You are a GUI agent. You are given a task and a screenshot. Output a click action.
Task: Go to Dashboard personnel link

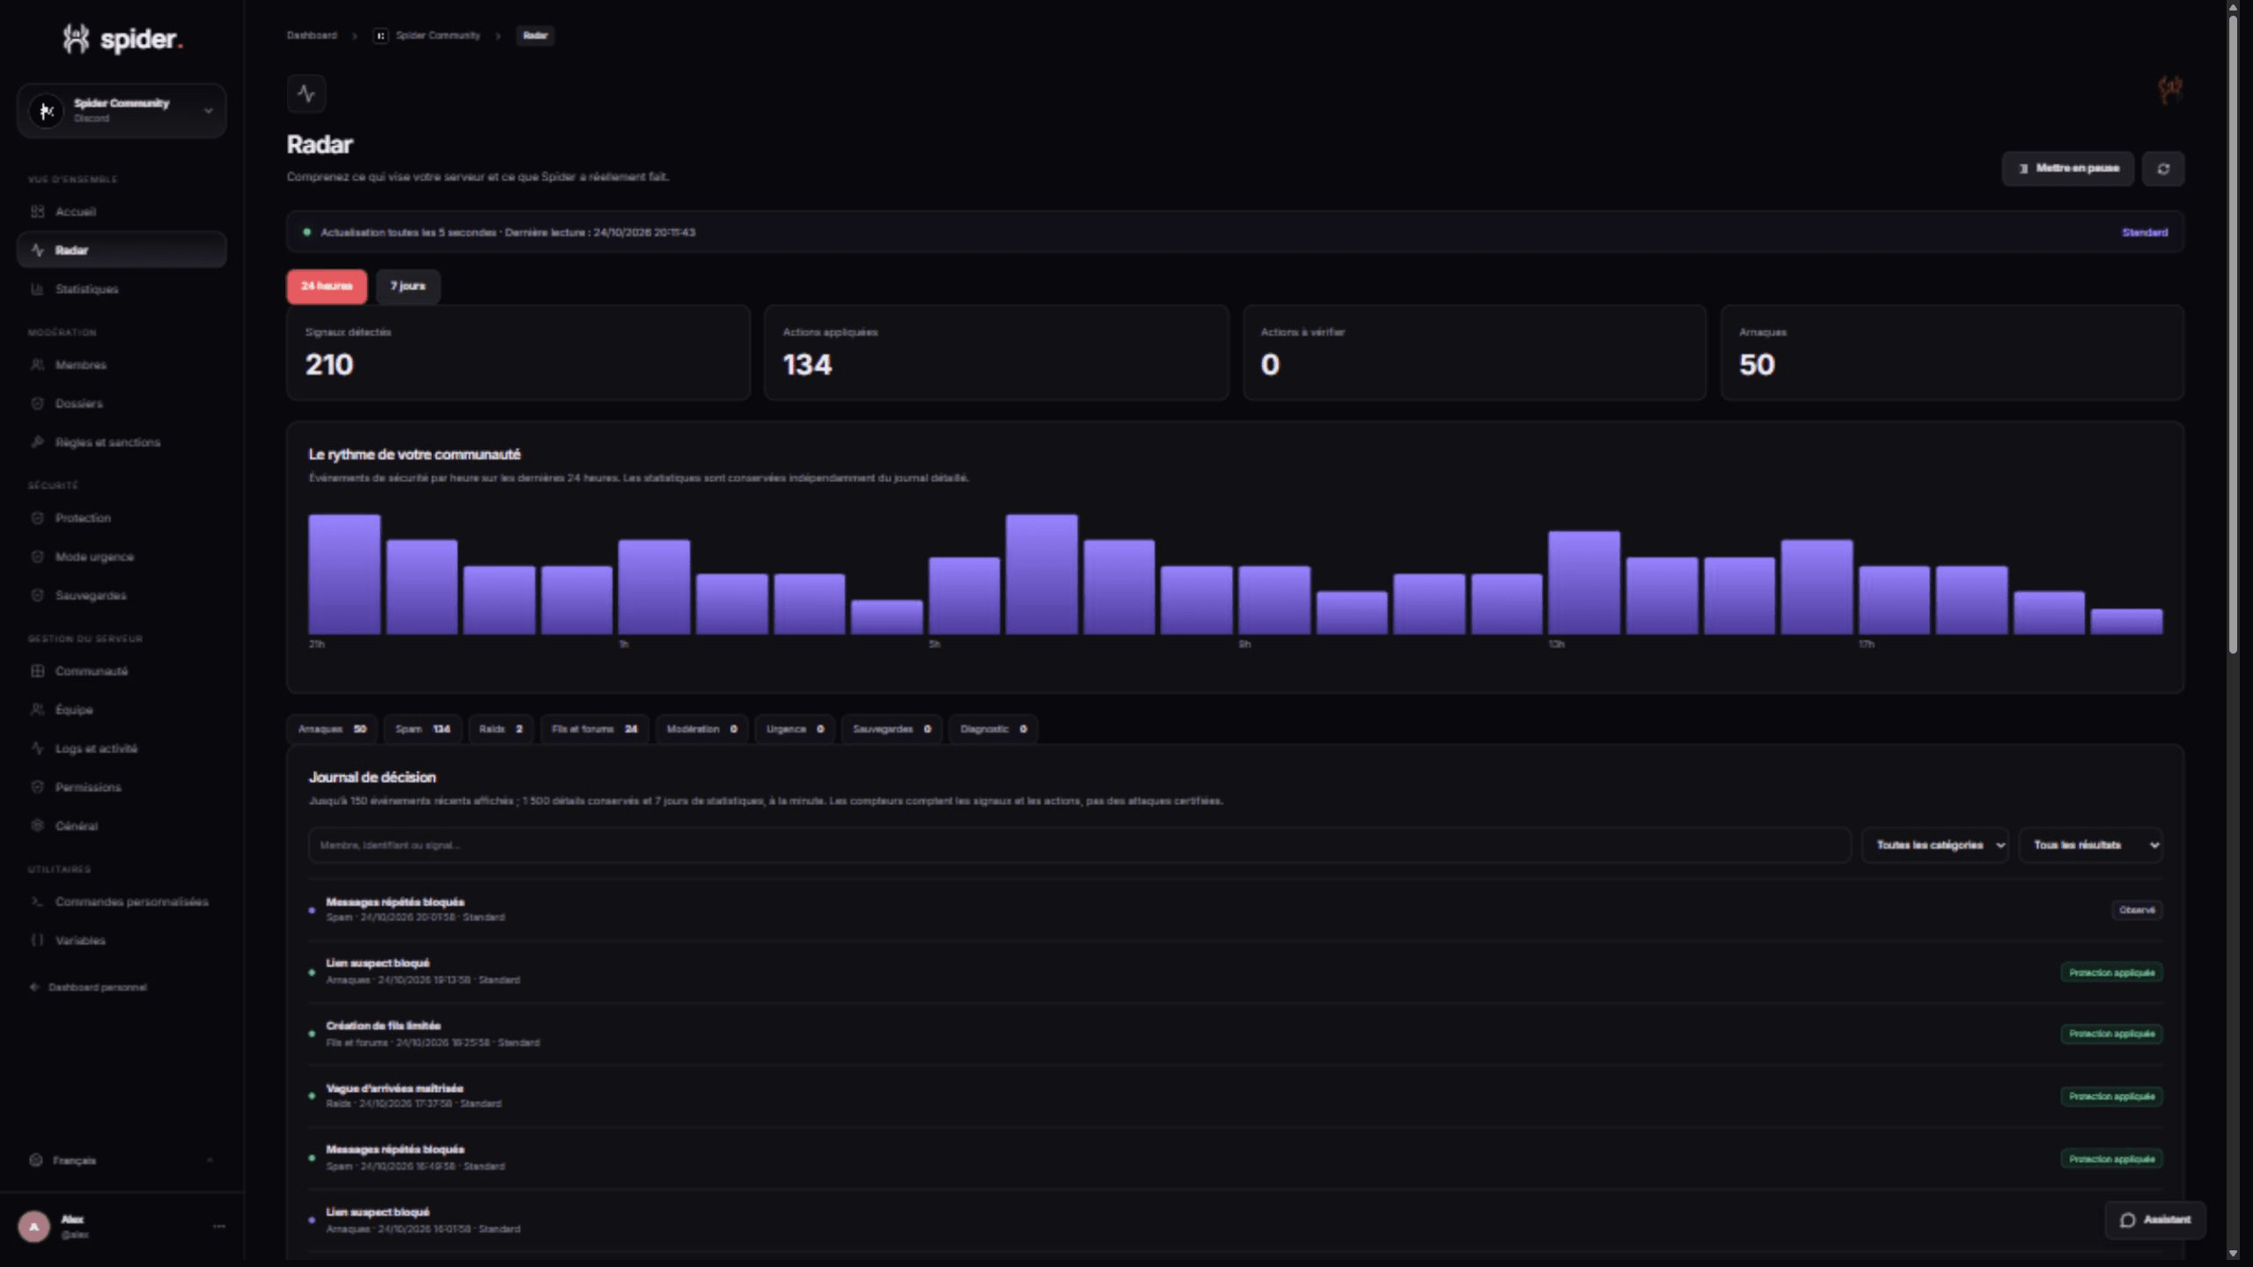click(x=89, y=987)
